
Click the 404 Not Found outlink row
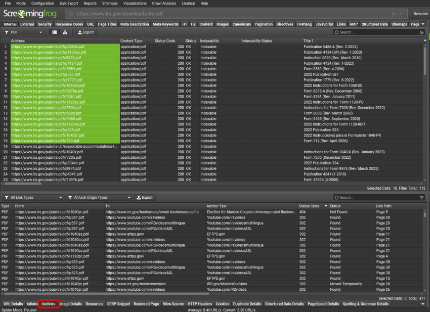click(211, 212)
